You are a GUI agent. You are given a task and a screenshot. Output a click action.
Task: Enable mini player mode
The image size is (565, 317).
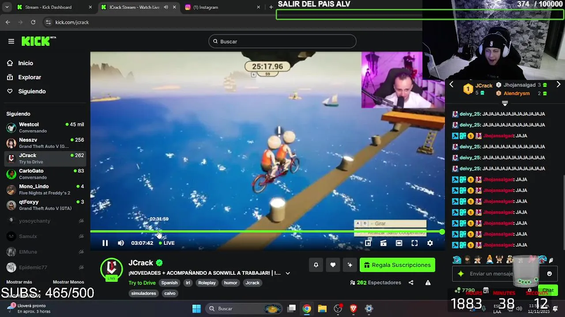(x=368, y=243)
